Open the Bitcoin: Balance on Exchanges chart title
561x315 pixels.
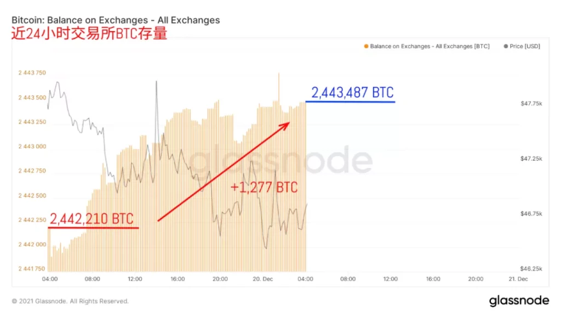[x=116, y=20]
